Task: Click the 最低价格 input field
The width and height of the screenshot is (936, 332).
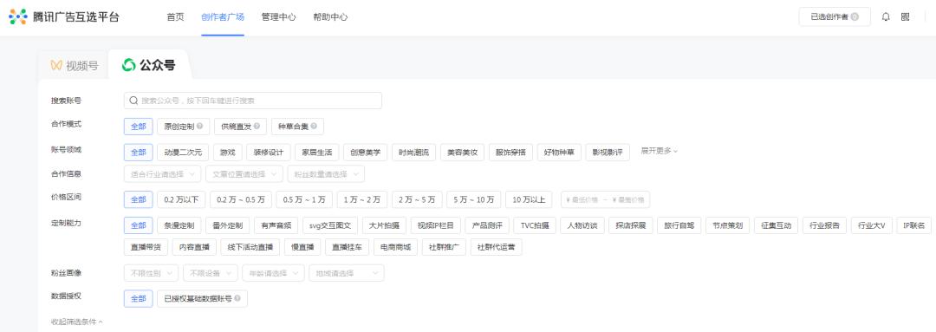Action: click(582, 200)
